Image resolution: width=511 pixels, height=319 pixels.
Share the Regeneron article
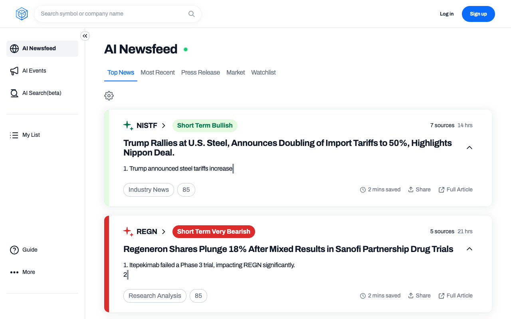pos(419,296)
